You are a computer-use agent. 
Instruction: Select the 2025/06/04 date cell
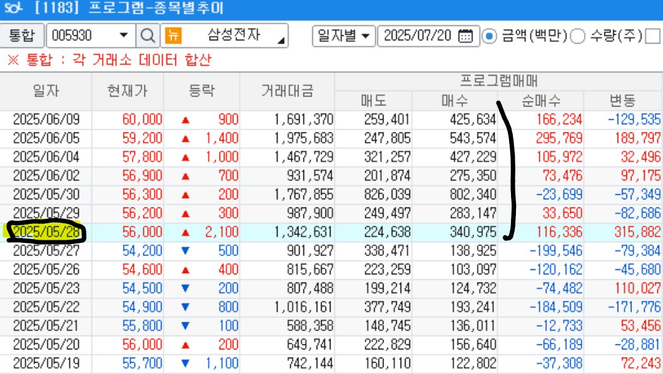[x=46, y=157]
